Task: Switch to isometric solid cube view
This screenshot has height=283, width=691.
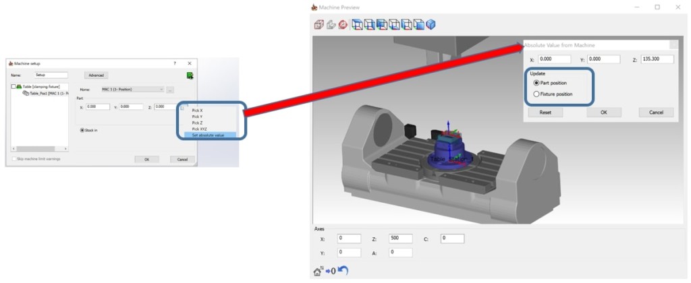Action: click(431, 25)
